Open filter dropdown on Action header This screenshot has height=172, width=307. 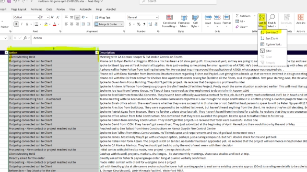click(97, 53)
